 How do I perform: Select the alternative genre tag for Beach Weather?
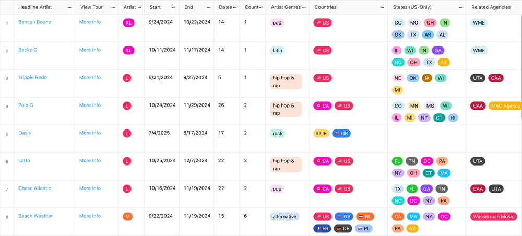tap(284, 216)
